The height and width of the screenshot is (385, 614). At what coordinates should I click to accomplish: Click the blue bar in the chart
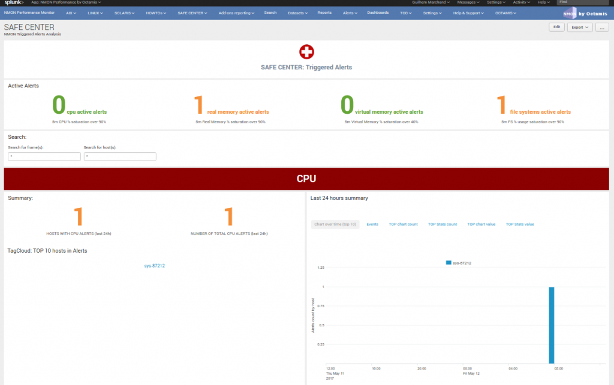pyautogui.click(x=551, y=325)
